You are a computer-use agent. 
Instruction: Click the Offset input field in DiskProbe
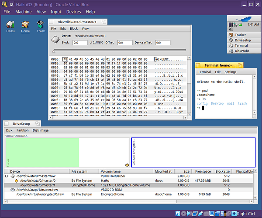coord(125,43)
